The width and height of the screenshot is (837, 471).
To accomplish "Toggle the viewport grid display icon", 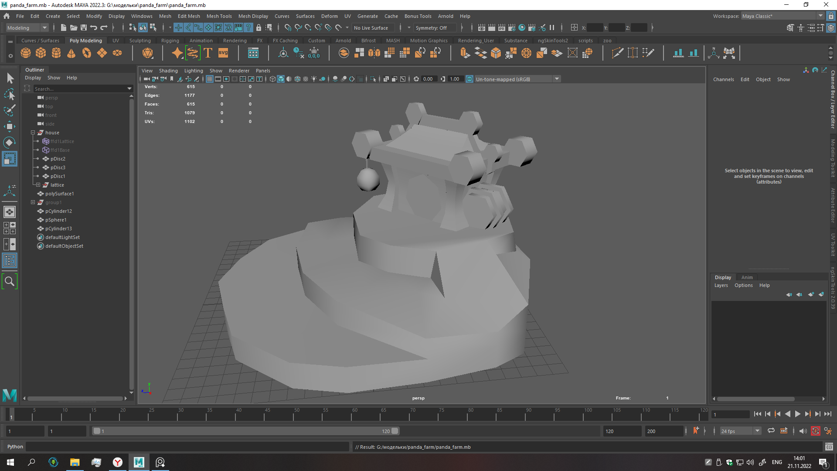I will pyautogui.click(x=210, y=79).
